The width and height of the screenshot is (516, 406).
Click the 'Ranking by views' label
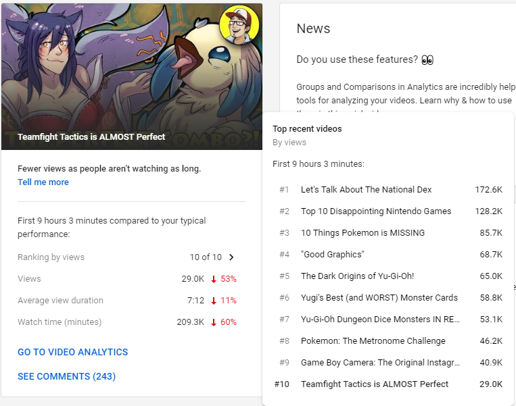pos(51,257)
